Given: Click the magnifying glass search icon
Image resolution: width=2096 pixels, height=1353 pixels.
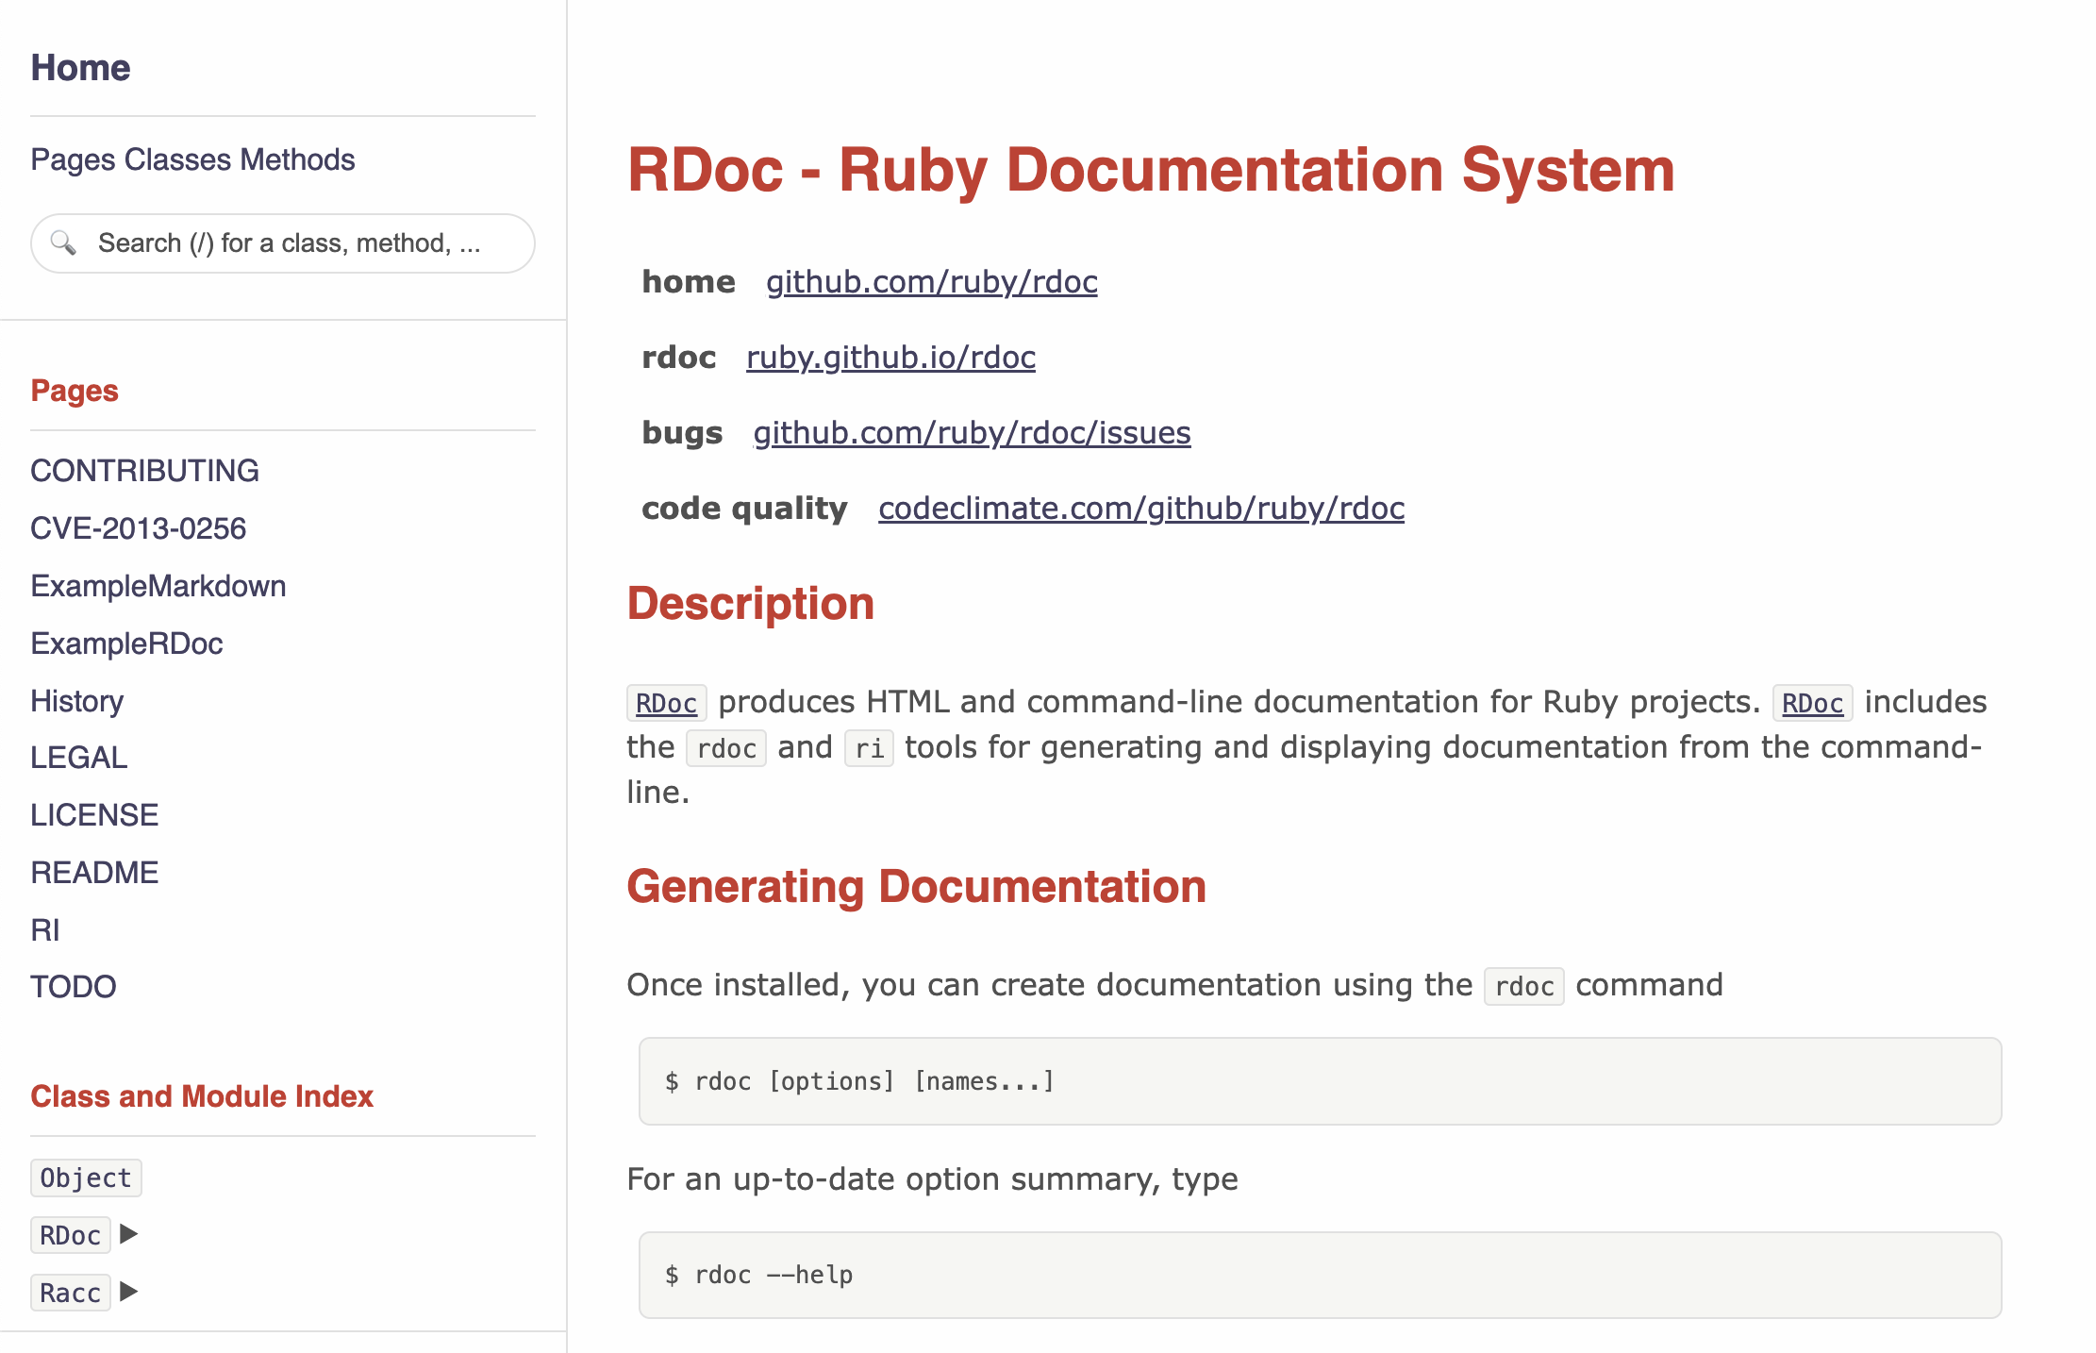Looking at the screenshot, I should coord(63,243).
